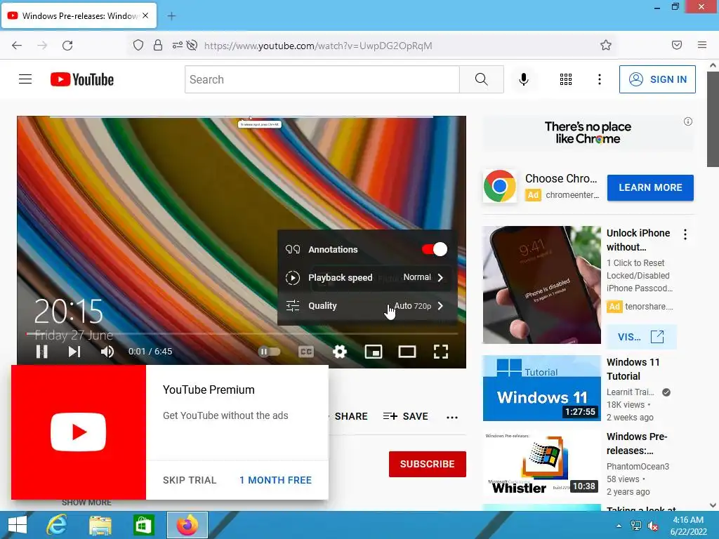Open the YouTube apps grid
This screenshot has height=539, width=719.
566,79
